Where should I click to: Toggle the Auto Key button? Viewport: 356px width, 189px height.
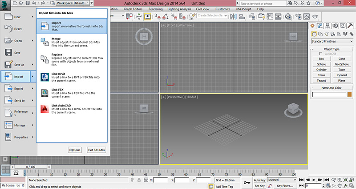pos(259,180)
